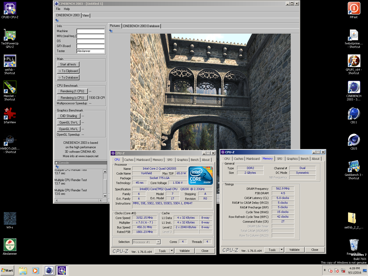Image resolution: width=368 pixels, height=276 pixels.
Task: Click Validate in CPU-Z CPU window
Action: coord(185,251)
